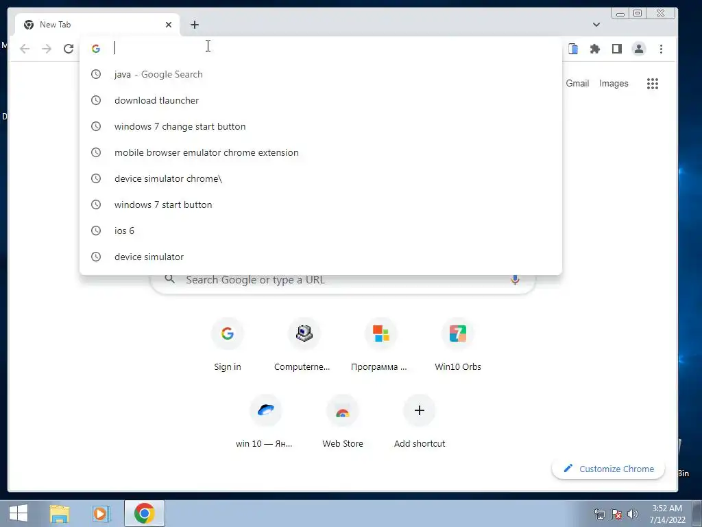Open the Action Center flag icon
Screen dimensions: 702x527
[x=616, y=514]
